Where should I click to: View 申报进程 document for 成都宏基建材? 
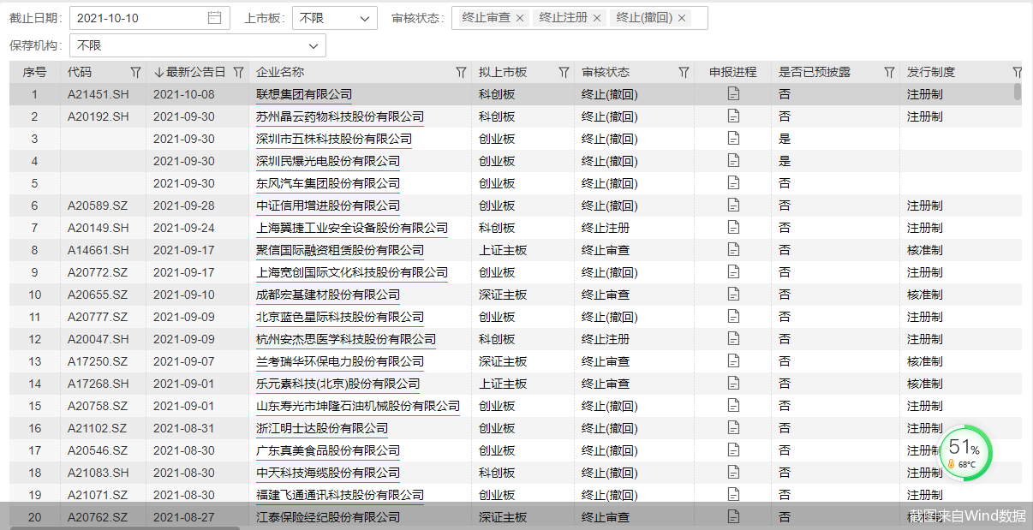point(733,295)
